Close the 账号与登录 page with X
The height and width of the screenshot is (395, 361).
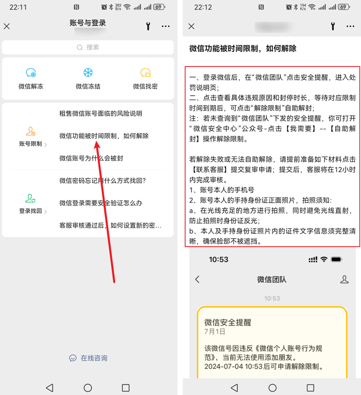[x=7, y=26]
